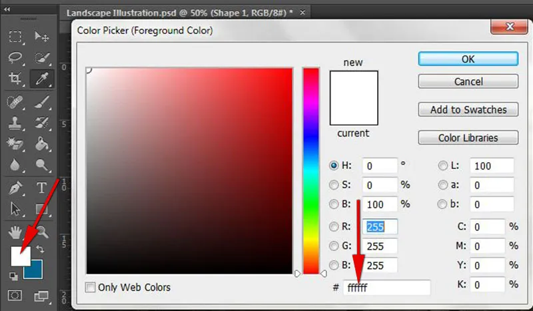Select the L lightness radio button

click(x=442, y=166)
